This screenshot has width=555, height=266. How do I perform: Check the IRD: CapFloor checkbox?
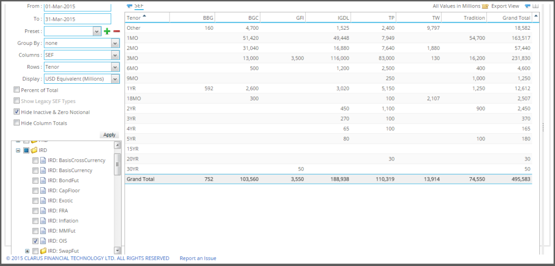point(35,191)
